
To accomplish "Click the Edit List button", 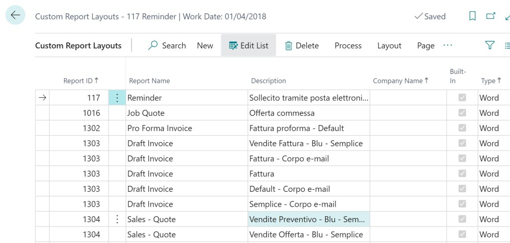I will pyautogui.click(x=249, y=46).
